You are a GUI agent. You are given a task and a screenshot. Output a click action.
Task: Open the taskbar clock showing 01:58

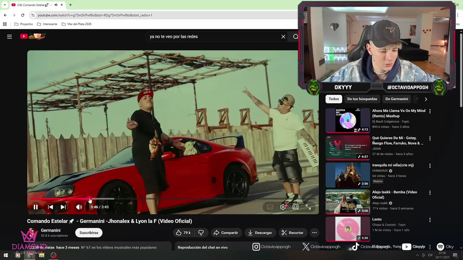coord(442,255)
